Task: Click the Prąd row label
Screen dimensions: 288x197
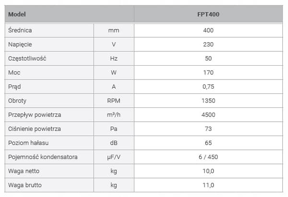Action: [14, 87]
